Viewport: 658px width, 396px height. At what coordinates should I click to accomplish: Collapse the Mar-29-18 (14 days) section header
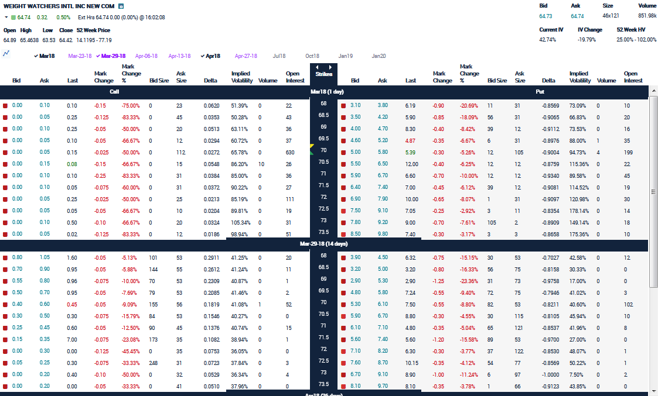[324, 244]
